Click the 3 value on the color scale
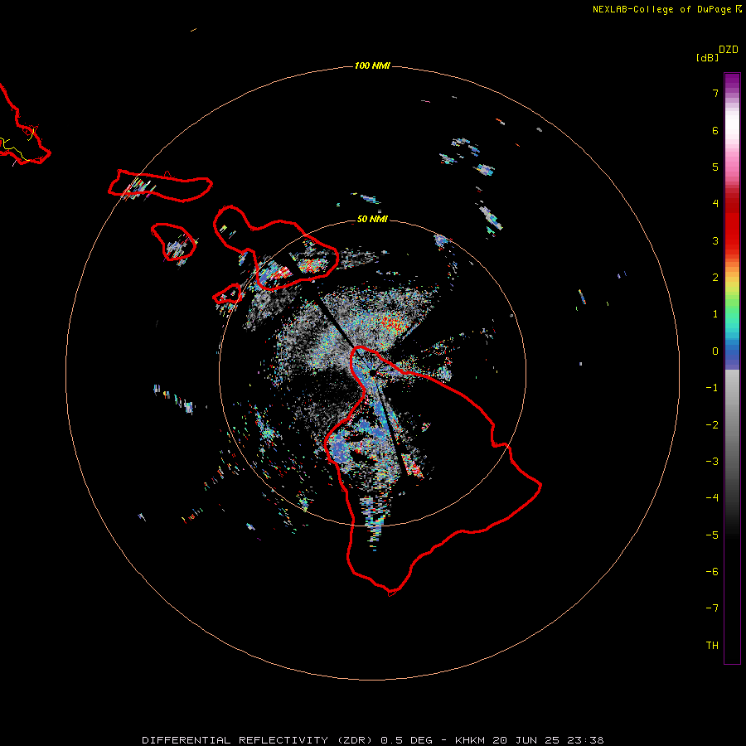Screen dimensions: 746x746 point(715,240)
